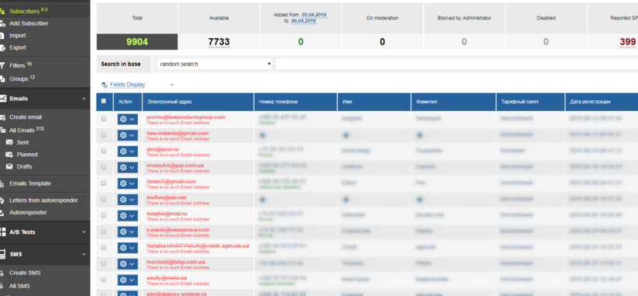
Task: Open Action menu for glot@post.ru
Action: [x=128, y=151]
